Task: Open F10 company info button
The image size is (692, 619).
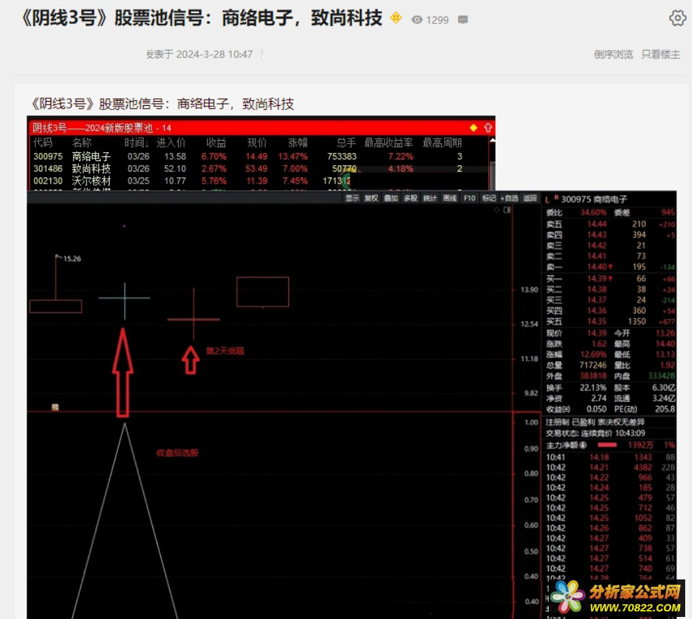Action: (470, 198)
